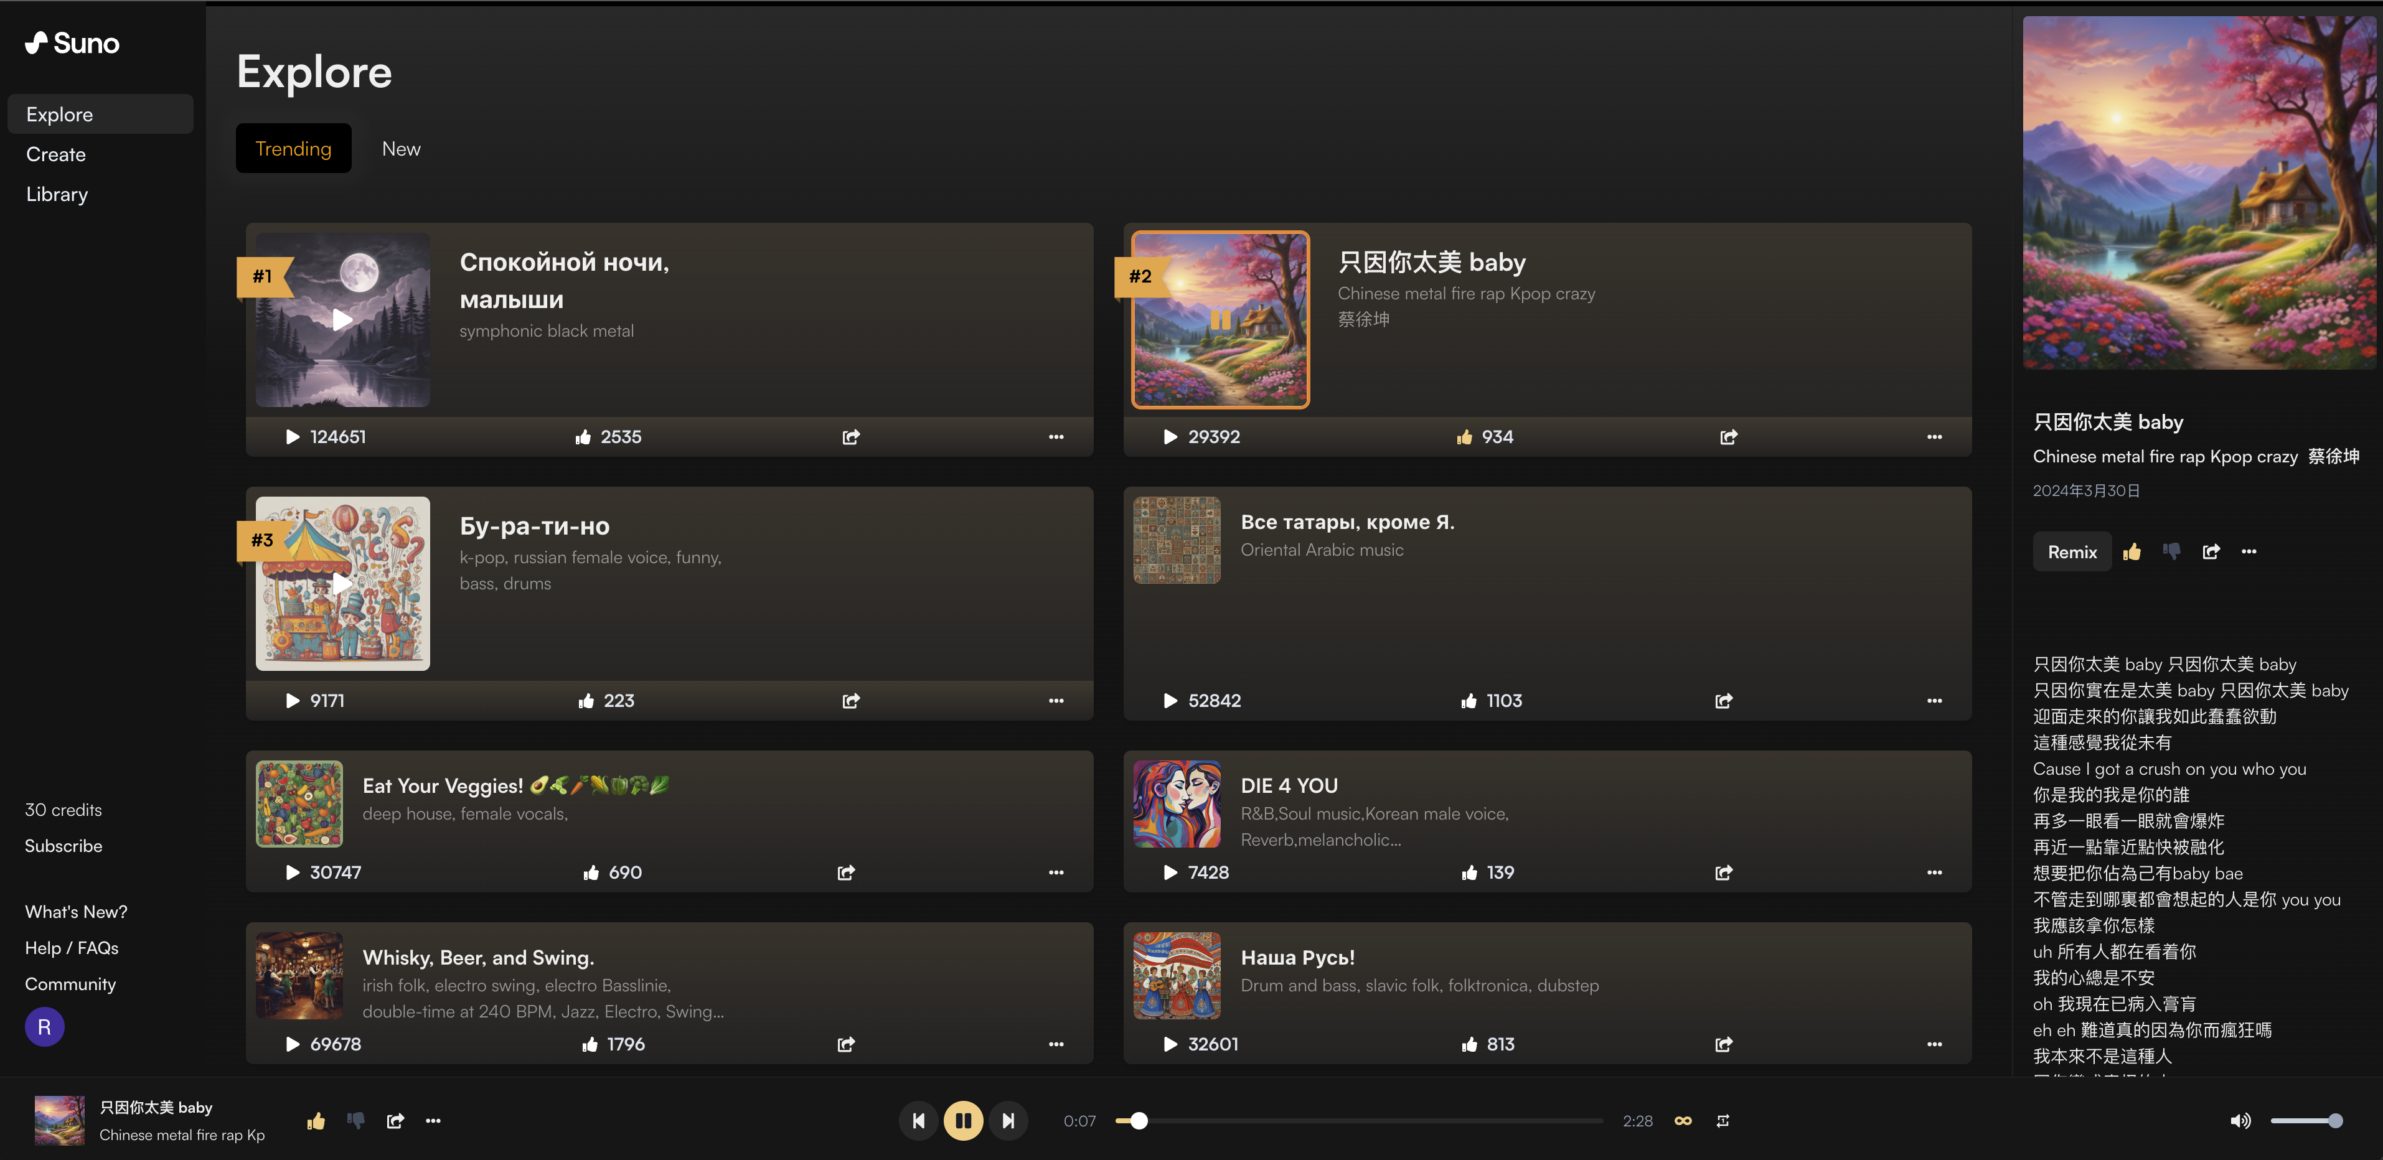Screen dimensions: 2383x1160
Task: Like the DIE 4 YOU song
Action: click(1469, 872)
